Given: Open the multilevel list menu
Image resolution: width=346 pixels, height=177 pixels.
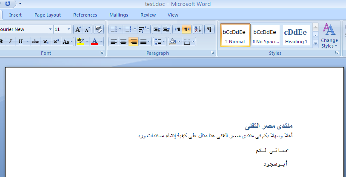Looking at the screenshot, I should [x=144, y=29].
